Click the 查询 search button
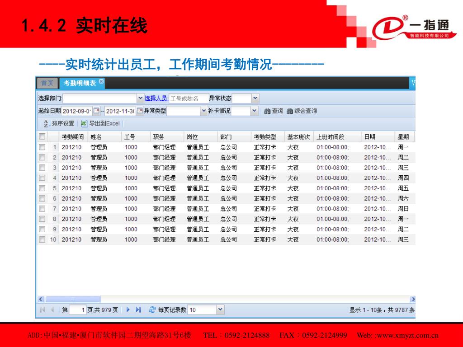This screenshot has width=463, height=347. coord(274,111)
